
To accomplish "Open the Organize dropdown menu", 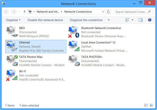I will coord(13,20).
